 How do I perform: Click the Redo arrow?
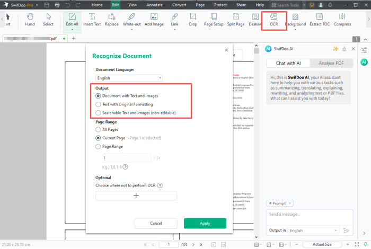pyautogui.click(x=78, y=5)
